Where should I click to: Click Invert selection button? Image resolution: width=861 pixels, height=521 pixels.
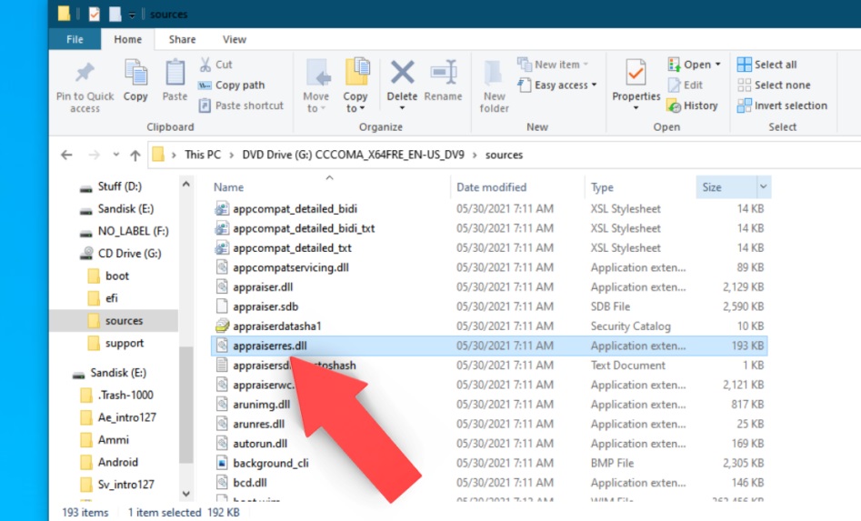click(781, 105)
